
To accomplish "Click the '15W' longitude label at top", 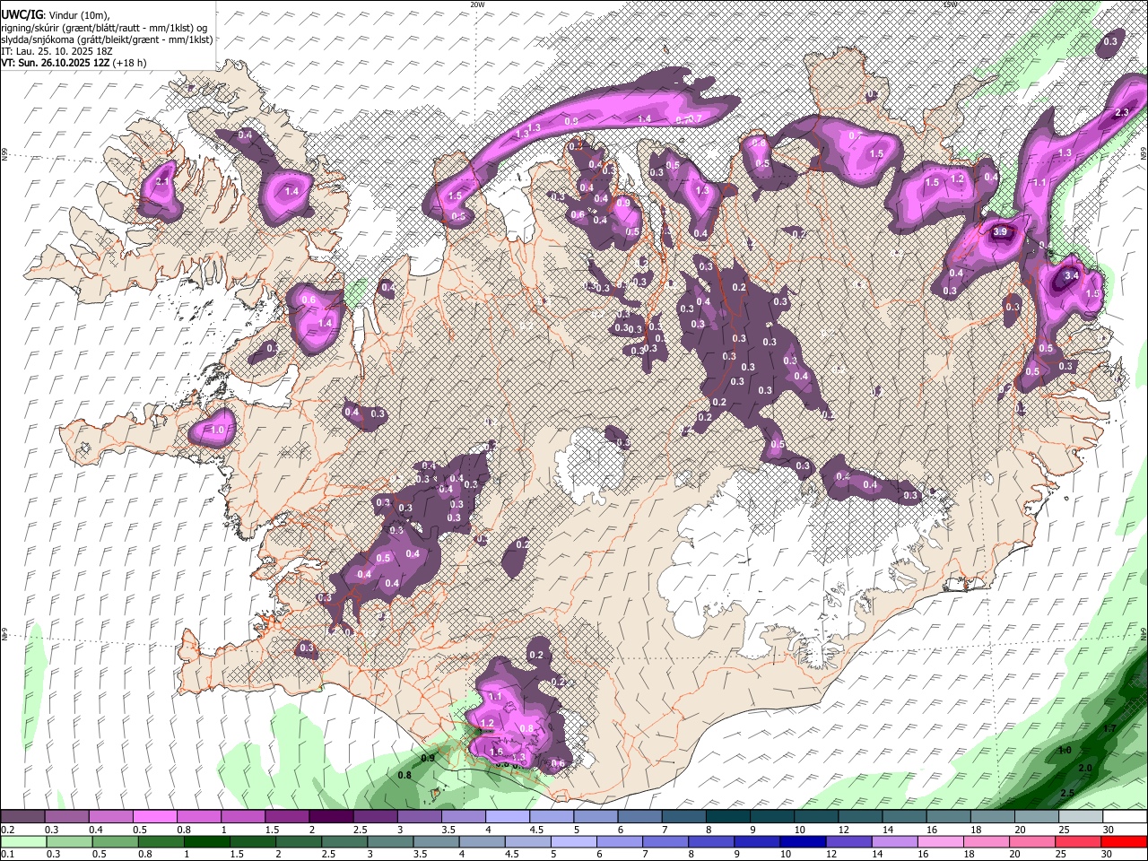I will coord(951,4).
